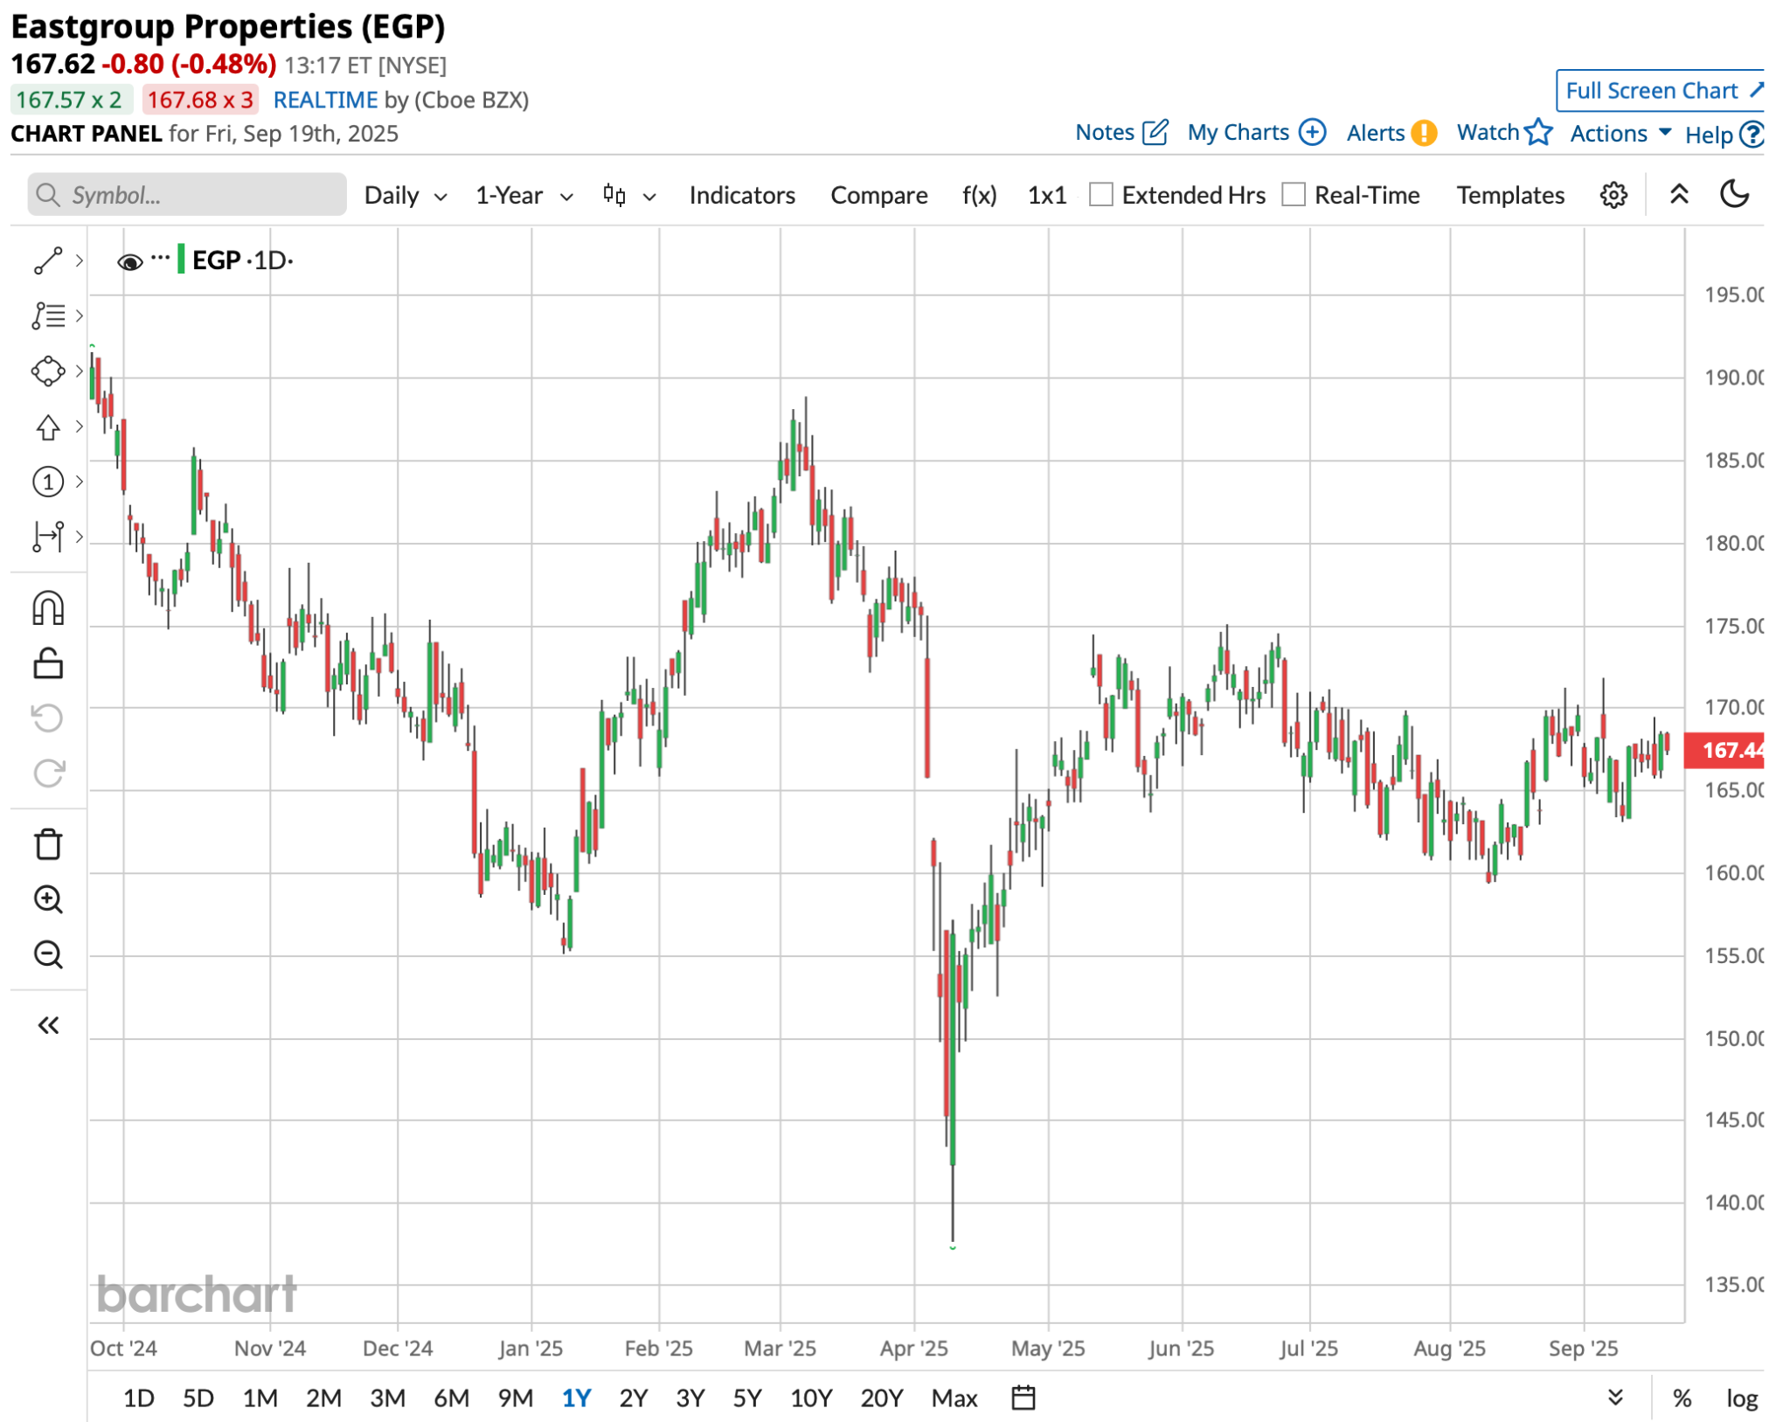Select the polygon shapes tool
Viewport: 1790px width, 1422px height.
48,371
